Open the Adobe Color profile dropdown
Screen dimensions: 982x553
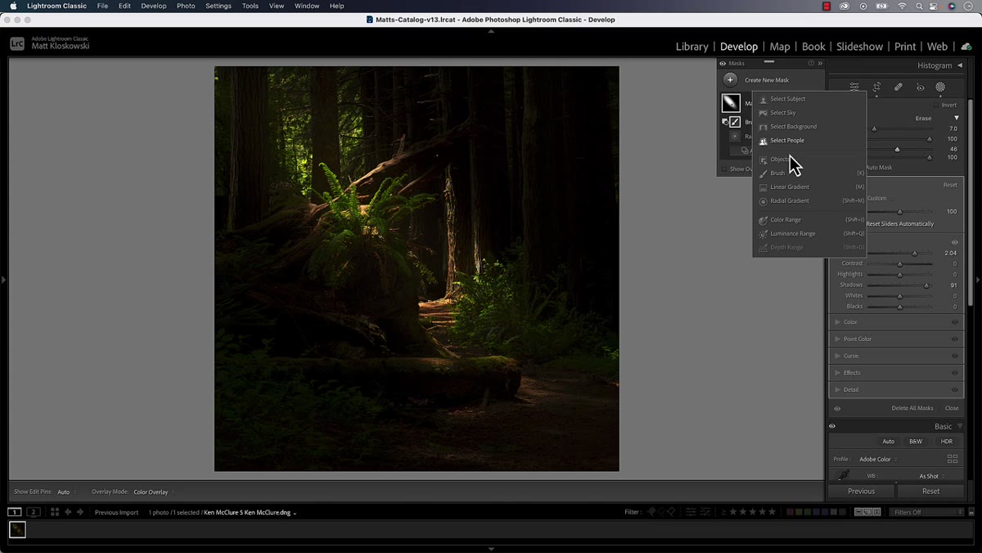tap(878, 460)
